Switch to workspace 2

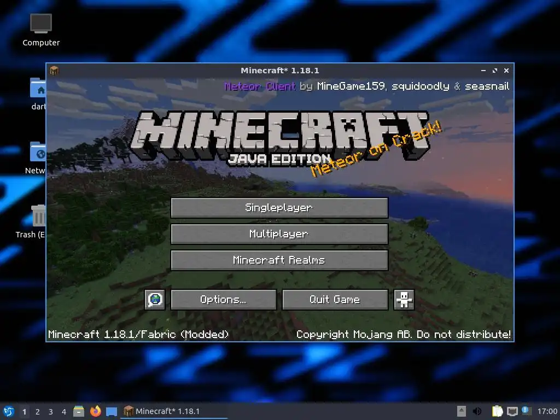click(x=38, y=411)
